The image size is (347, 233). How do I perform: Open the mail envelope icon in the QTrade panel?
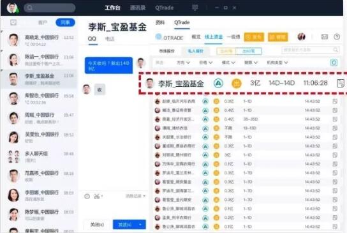click(325, 37)
